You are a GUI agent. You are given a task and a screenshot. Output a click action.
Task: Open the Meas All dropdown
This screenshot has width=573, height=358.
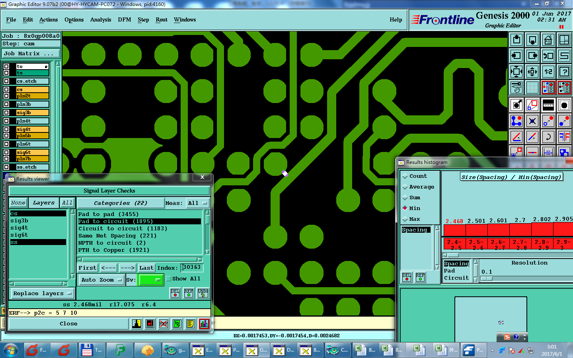point(197,203)
